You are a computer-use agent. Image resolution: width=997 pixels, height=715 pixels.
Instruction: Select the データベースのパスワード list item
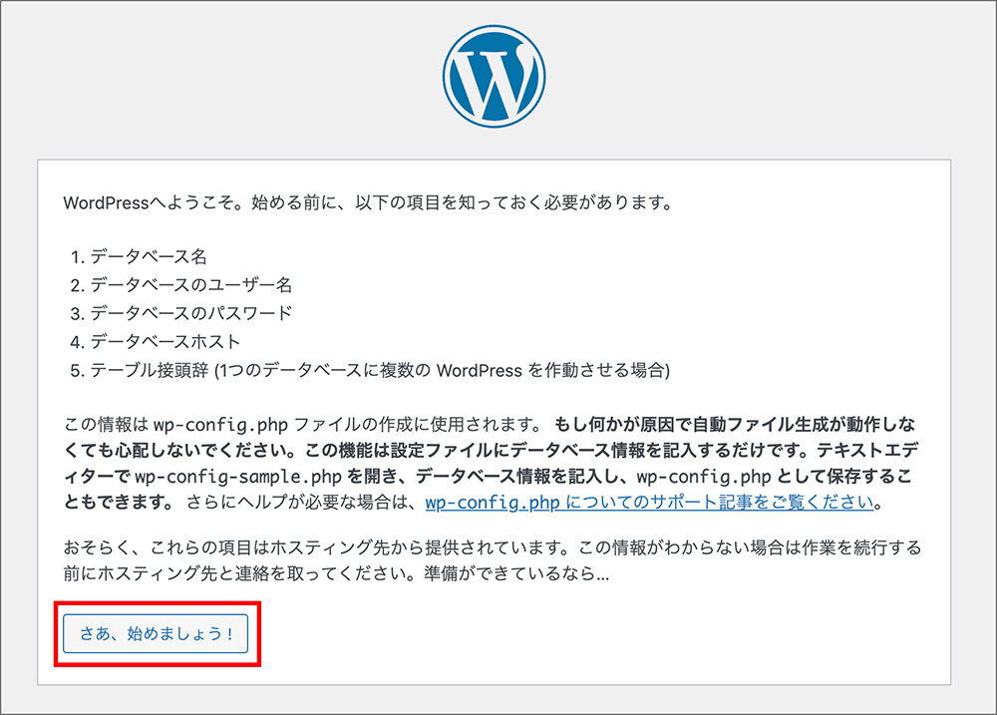coord(181,313)
